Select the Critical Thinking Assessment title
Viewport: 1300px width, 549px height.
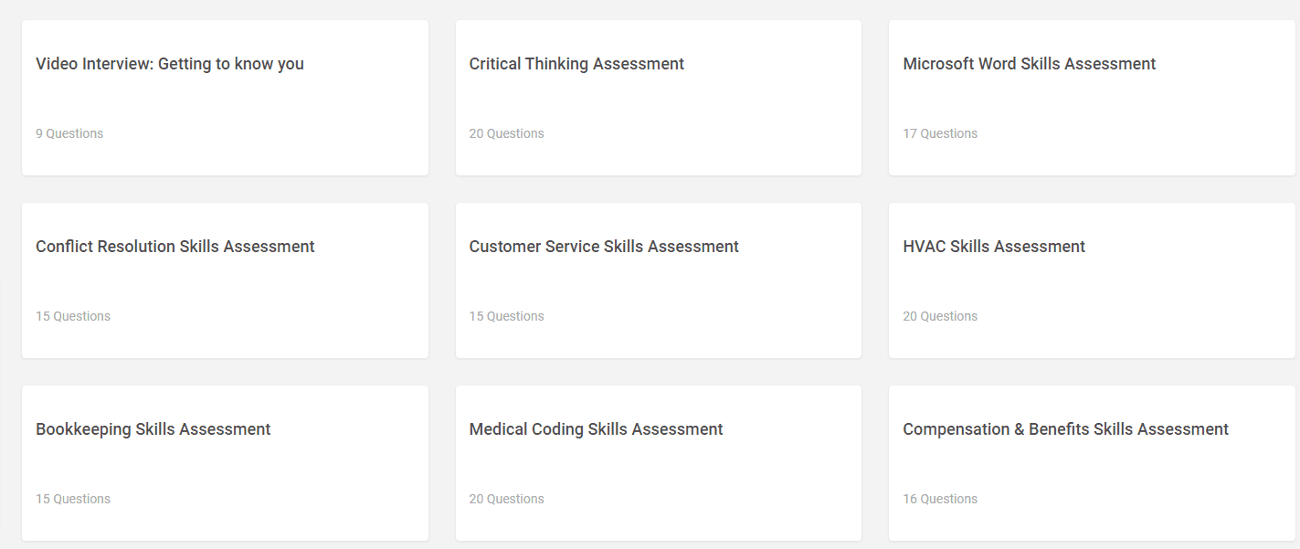576,64
